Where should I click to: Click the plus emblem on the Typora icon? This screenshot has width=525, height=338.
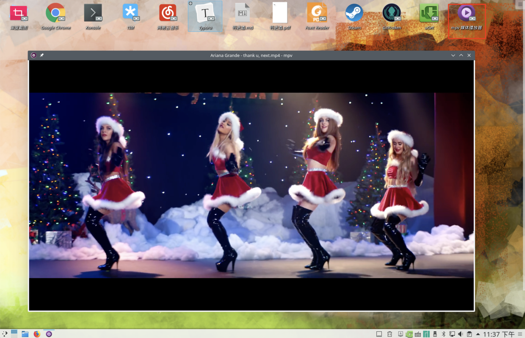(191, 3)
